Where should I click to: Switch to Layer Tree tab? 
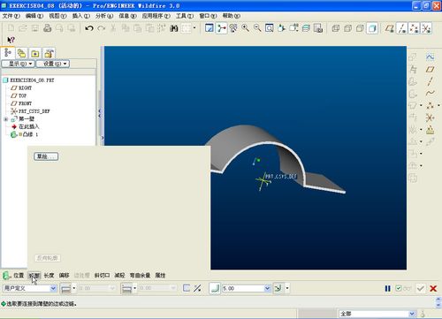21,53
